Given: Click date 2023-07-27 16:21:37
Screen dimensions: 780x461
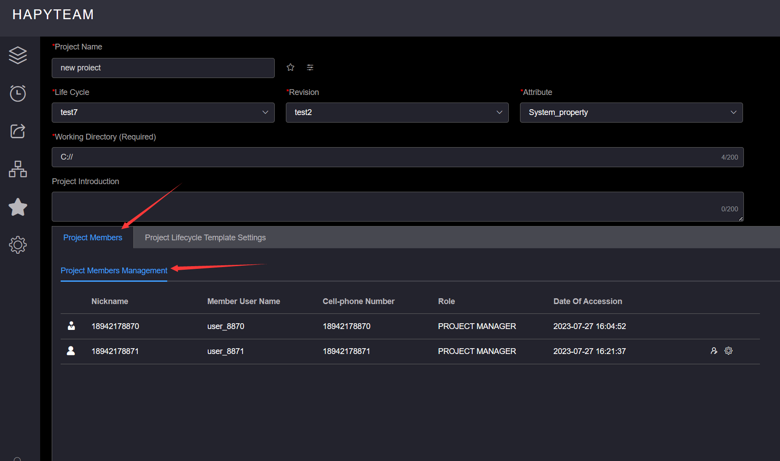Looking at the screenshot, I should [590, 351].
